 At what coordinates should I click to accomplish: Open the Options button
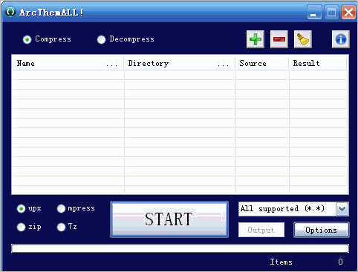click(322, 230)
